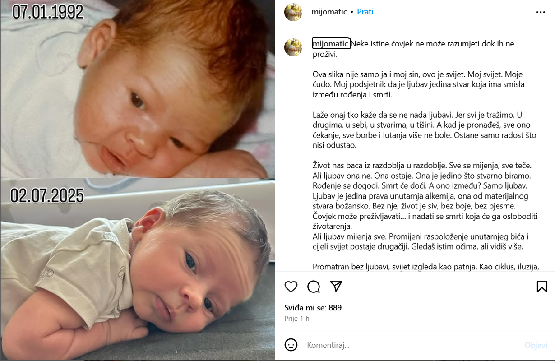Click the 07.01.1992 date label
Viewport: 555px width, 361px height.
coord(48,12)
